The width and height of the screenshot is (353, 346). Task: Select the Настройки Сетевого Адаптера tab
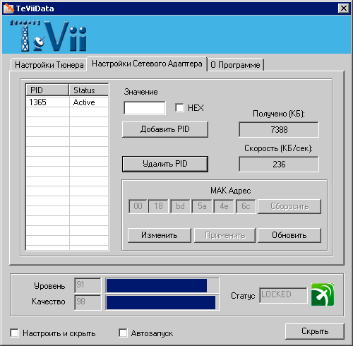click(x=147, y=64)
